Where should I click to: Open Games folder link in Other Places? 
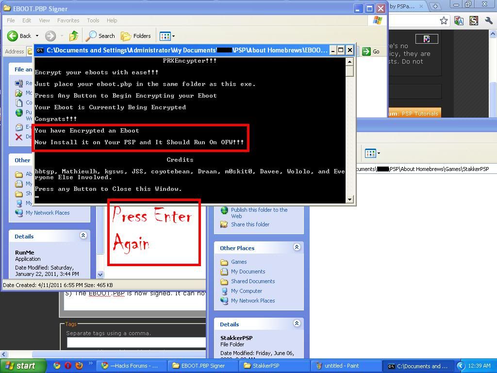(239, 262)
